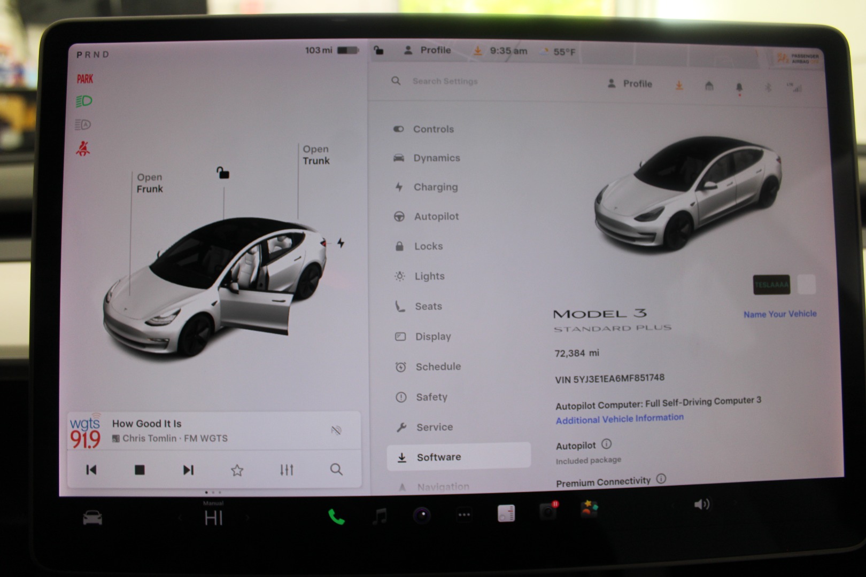Tap the volume speaker icon
This screenshot has width=866, height=577.
pyautogui.click(x=701, y=504)
